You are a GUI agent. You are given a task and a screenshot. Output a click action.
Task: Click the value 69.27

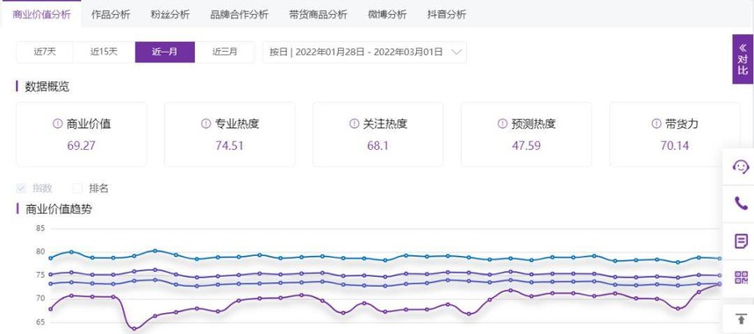coord(82,146)
